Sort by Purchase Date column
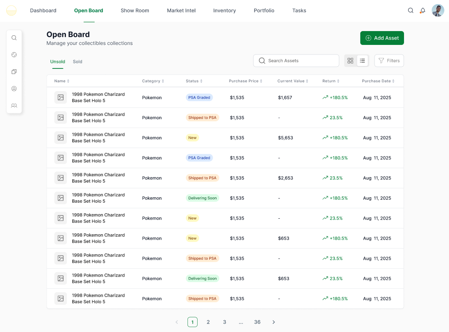This screenshot has height=332, width=449. 378,81
